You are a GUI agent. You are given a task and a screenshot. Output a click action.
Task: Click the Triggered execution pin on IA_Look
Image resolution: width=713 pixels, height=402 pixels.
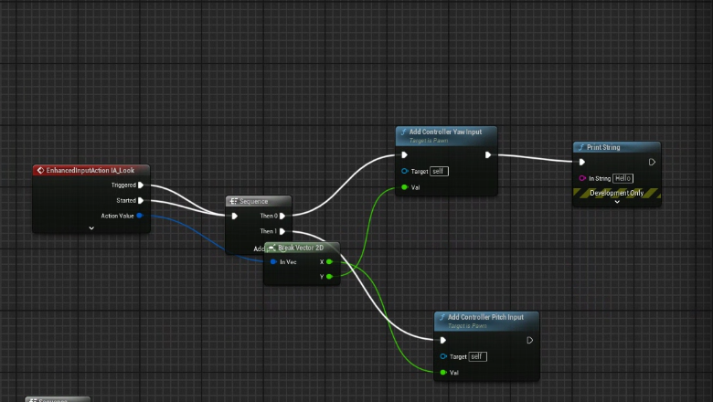coord(140,185)
